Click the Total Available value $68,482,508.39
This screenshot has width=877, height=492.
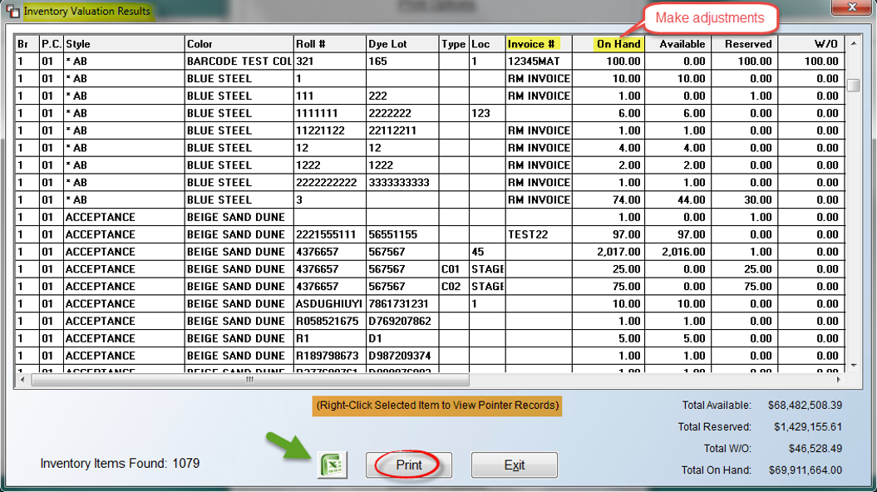805,406
